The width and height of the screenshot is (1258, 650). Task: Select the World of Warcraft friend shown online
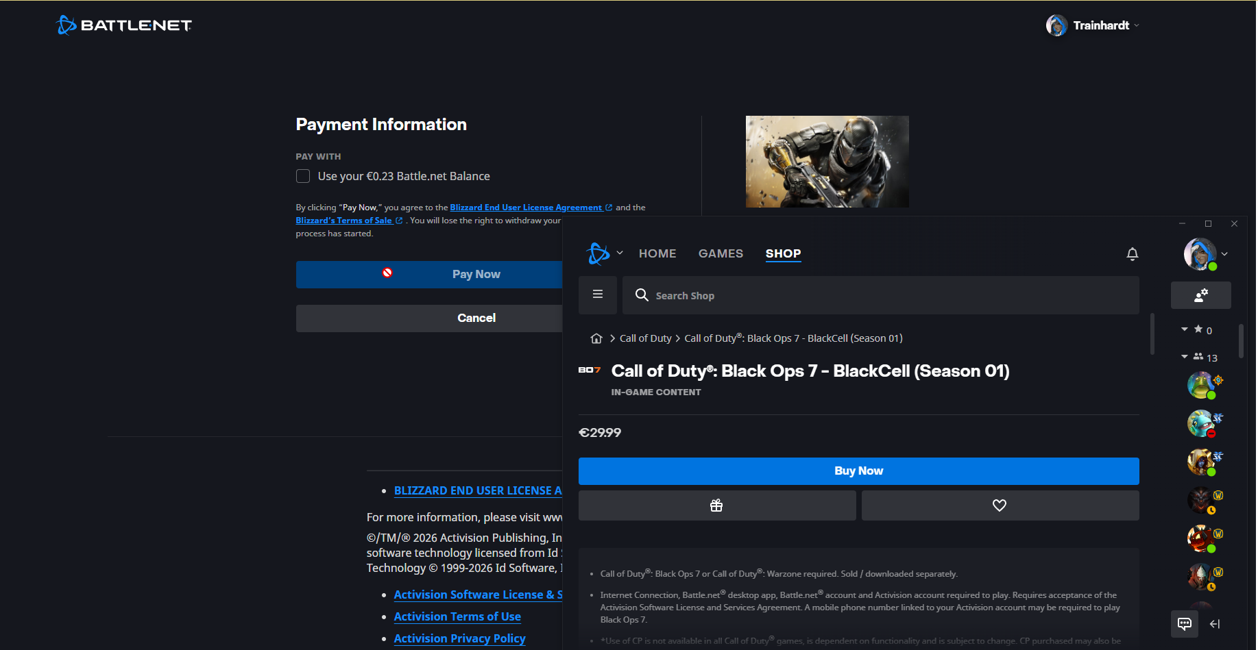point(1201,538)
